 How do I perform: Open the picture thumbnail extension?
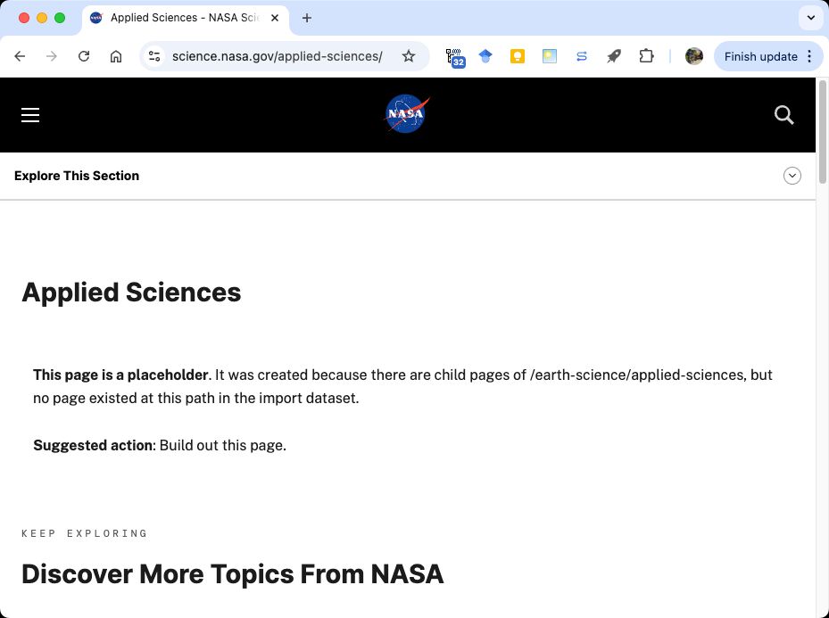[550, 56]
